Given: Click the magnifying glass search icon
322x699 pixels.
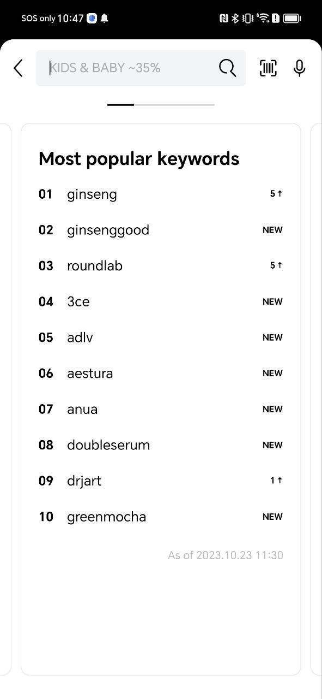Looking at the screenshot, I should pos(227,68).
